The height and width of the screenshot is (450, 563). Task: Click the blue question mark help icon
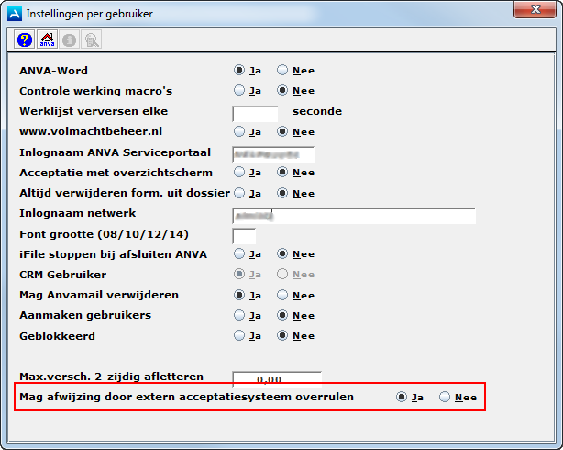tap(25, 39)
